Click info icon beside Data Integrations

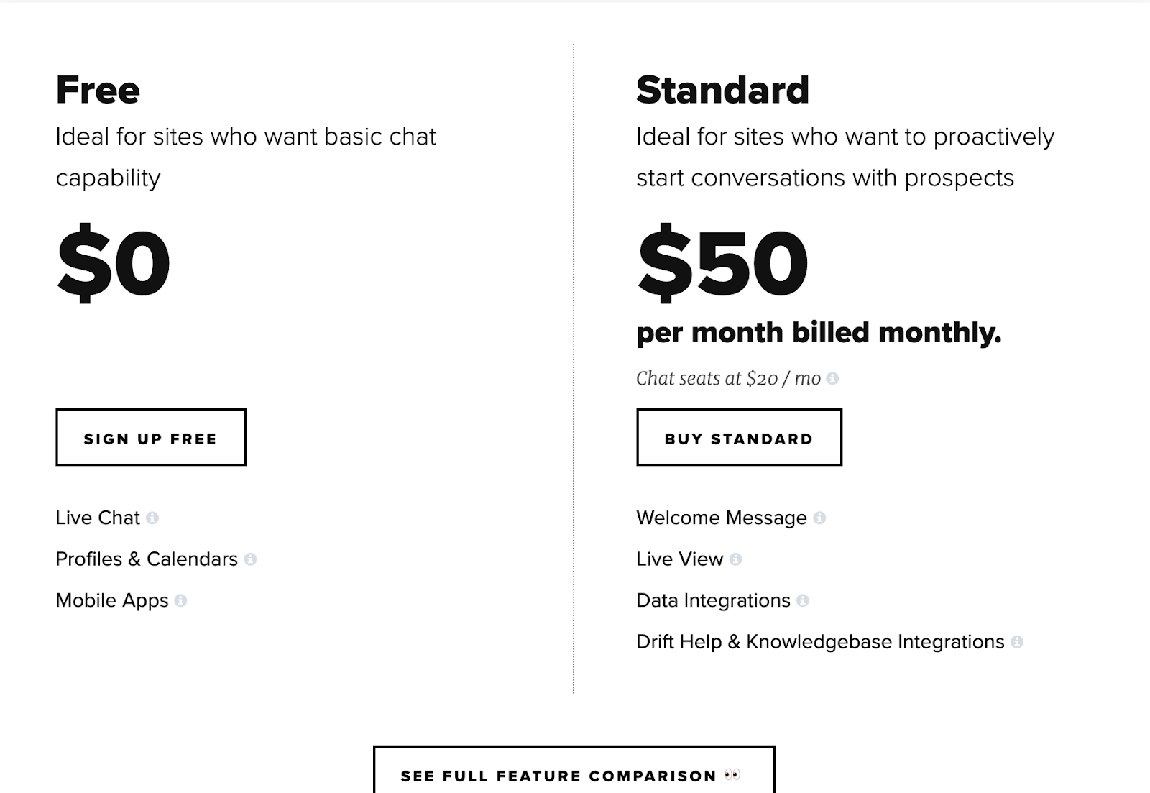click(x=803, y=600)
